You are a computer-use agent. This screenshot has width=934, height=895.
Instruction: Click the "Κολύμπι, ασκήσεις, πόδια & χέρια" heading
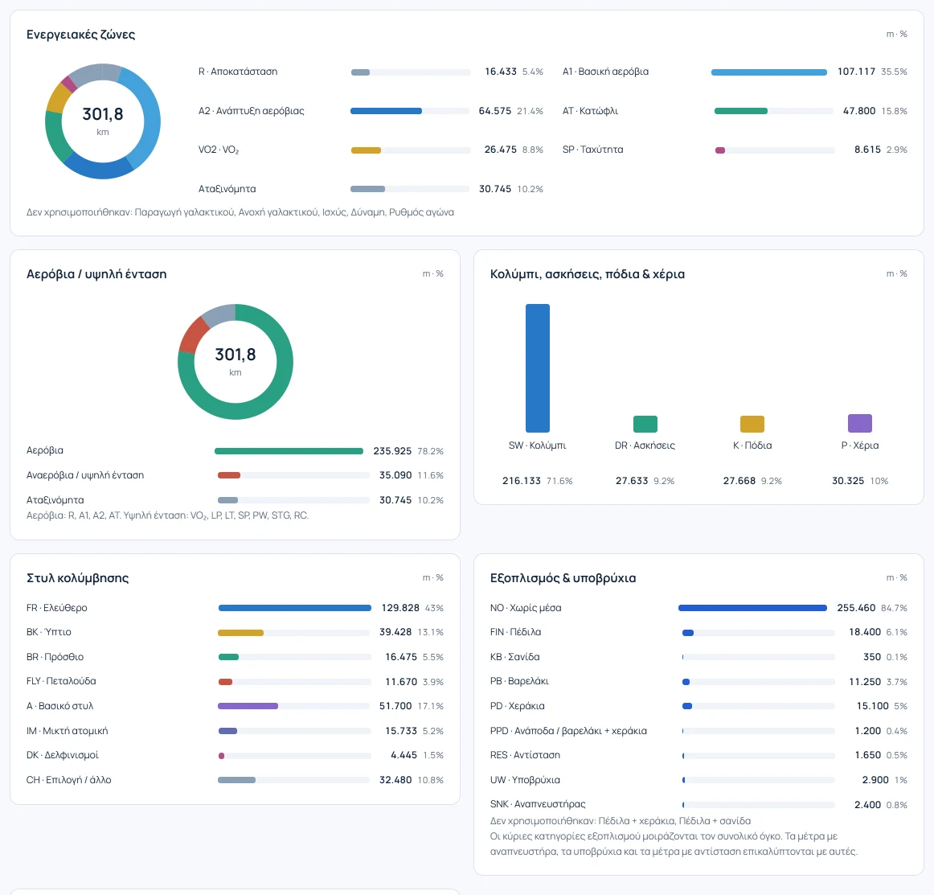click(588, 274)
